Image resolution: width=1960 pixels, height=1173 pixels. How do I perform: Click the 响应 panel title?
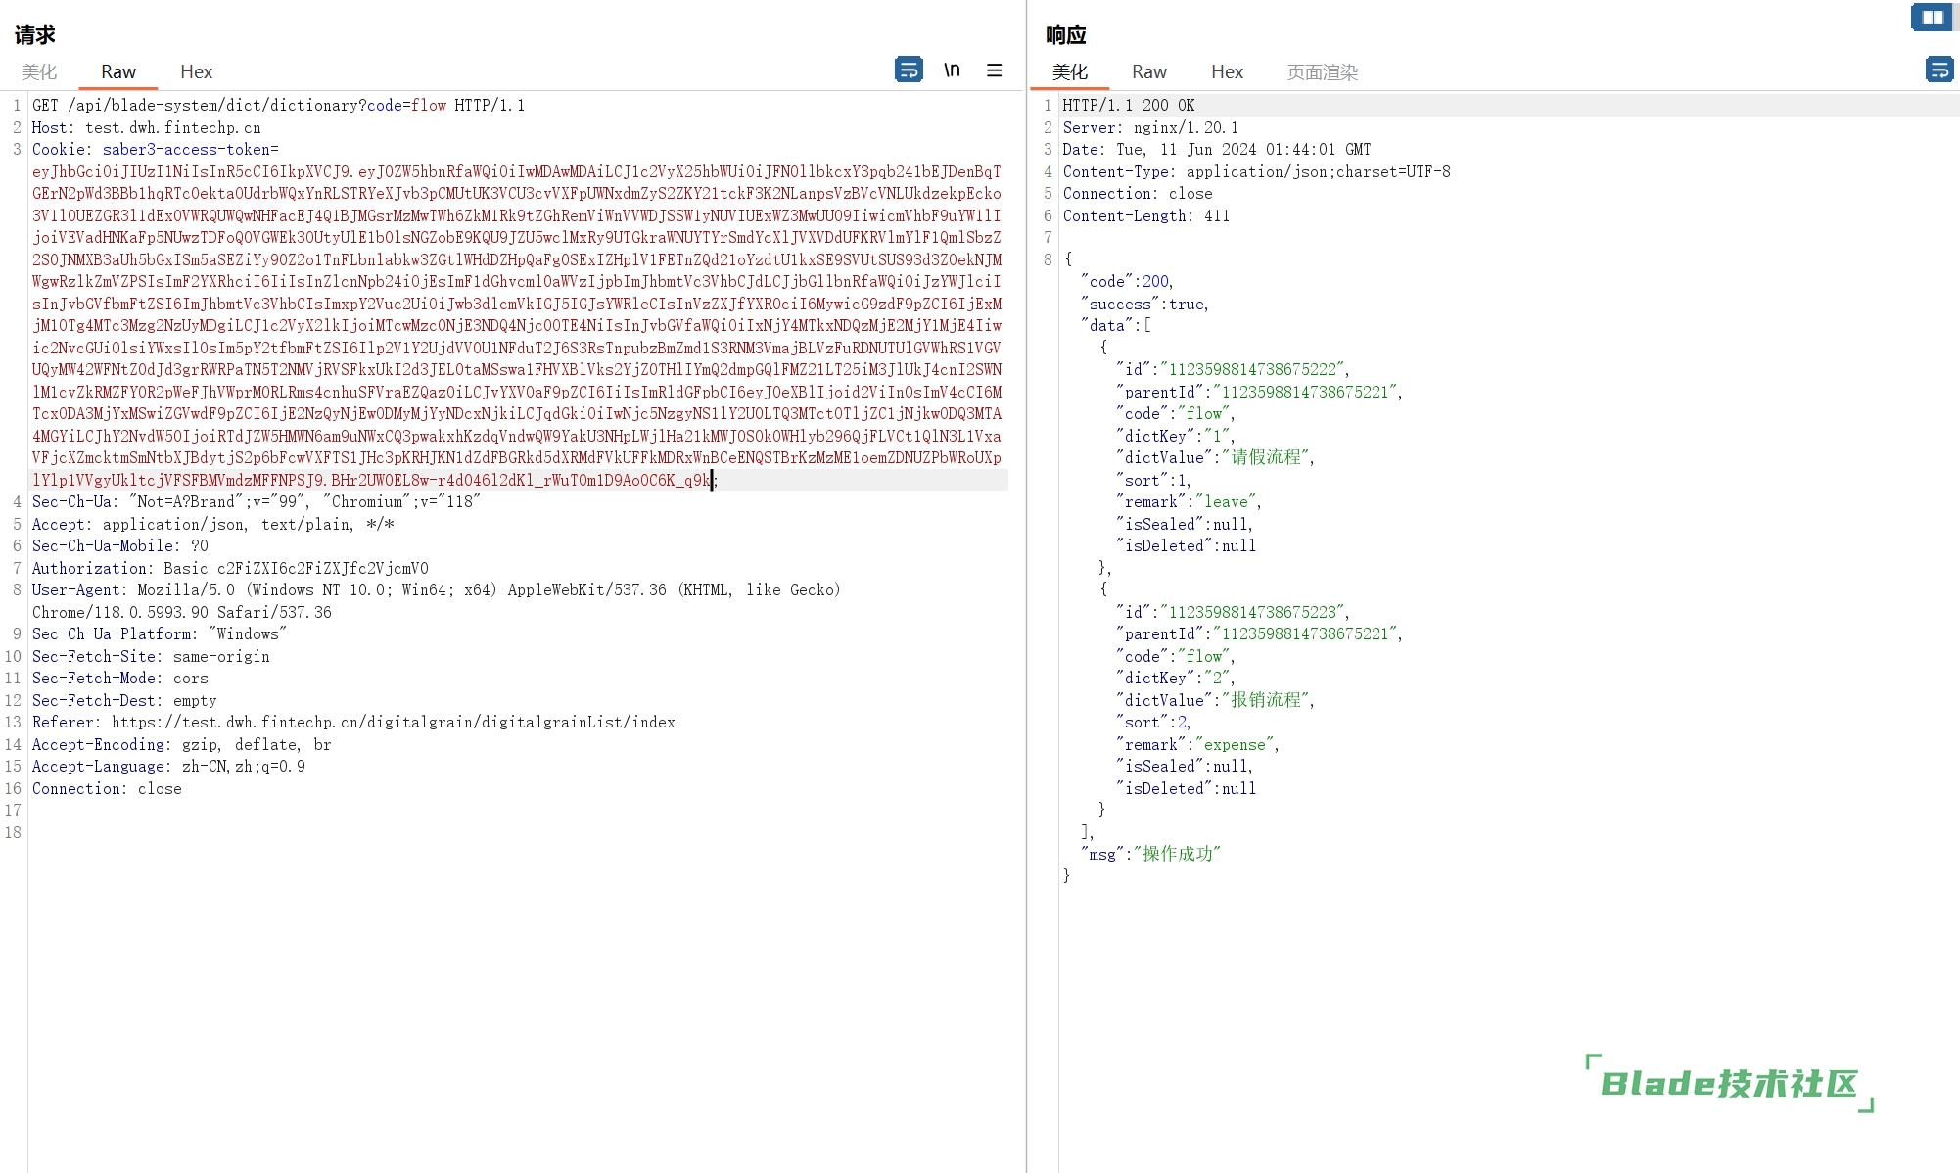[x=1066, y=35]
